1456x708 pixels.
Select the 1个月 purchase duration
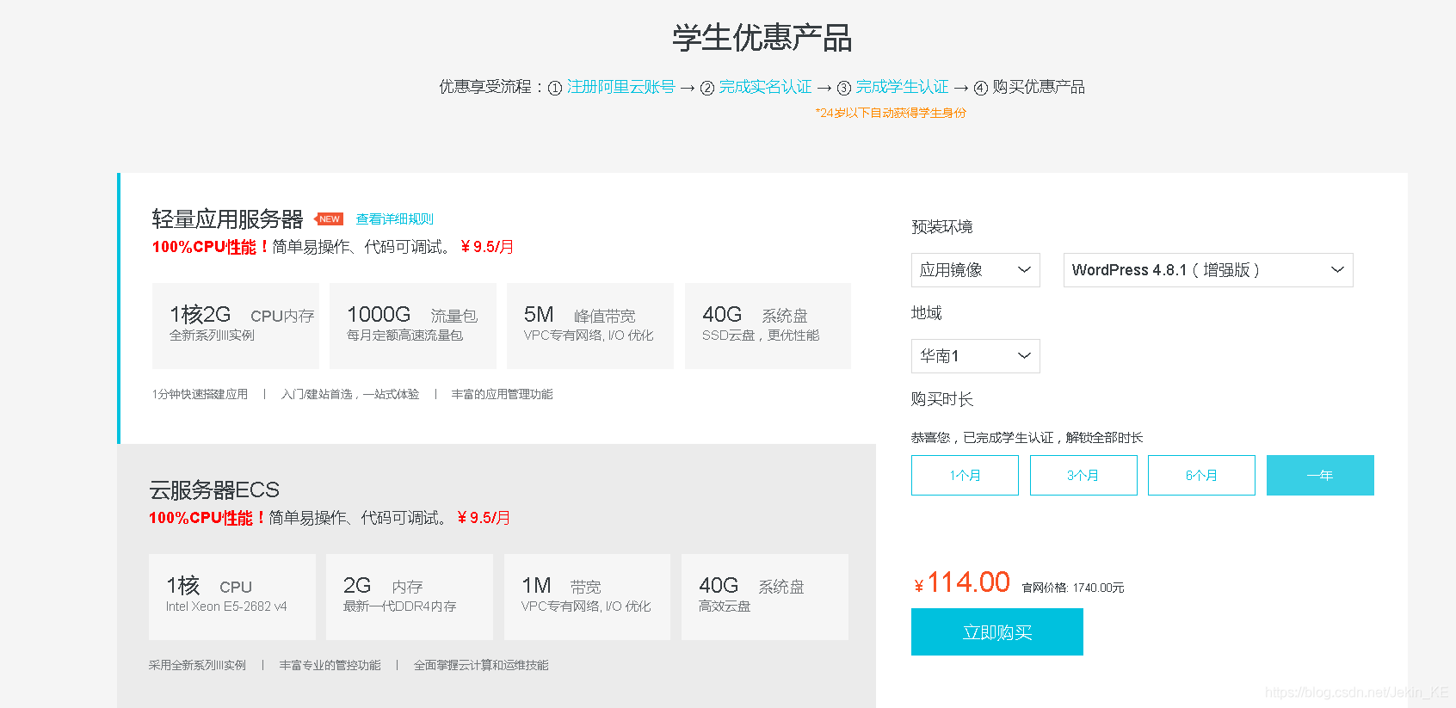point(965,476)
